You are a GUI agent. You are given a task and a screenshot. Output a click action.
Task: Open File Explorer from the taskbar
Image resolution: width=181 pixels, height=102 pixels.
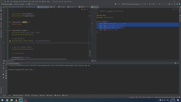pyautogui.click(x=12, y=100)
